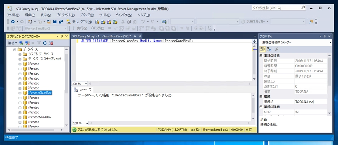This screenshot has height=145, width=338.
Task: Open the ファイル(F) menu
Action: pos(13,15)
